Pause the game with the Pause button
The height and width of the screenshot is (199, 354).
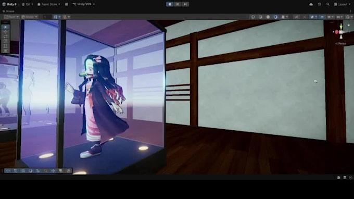pyautogui.click(x=178, y=4)
